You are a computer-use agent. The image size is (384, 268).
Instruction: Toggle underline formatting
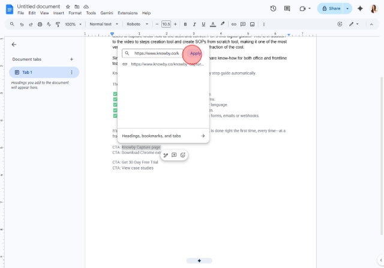tap(203, 24)
